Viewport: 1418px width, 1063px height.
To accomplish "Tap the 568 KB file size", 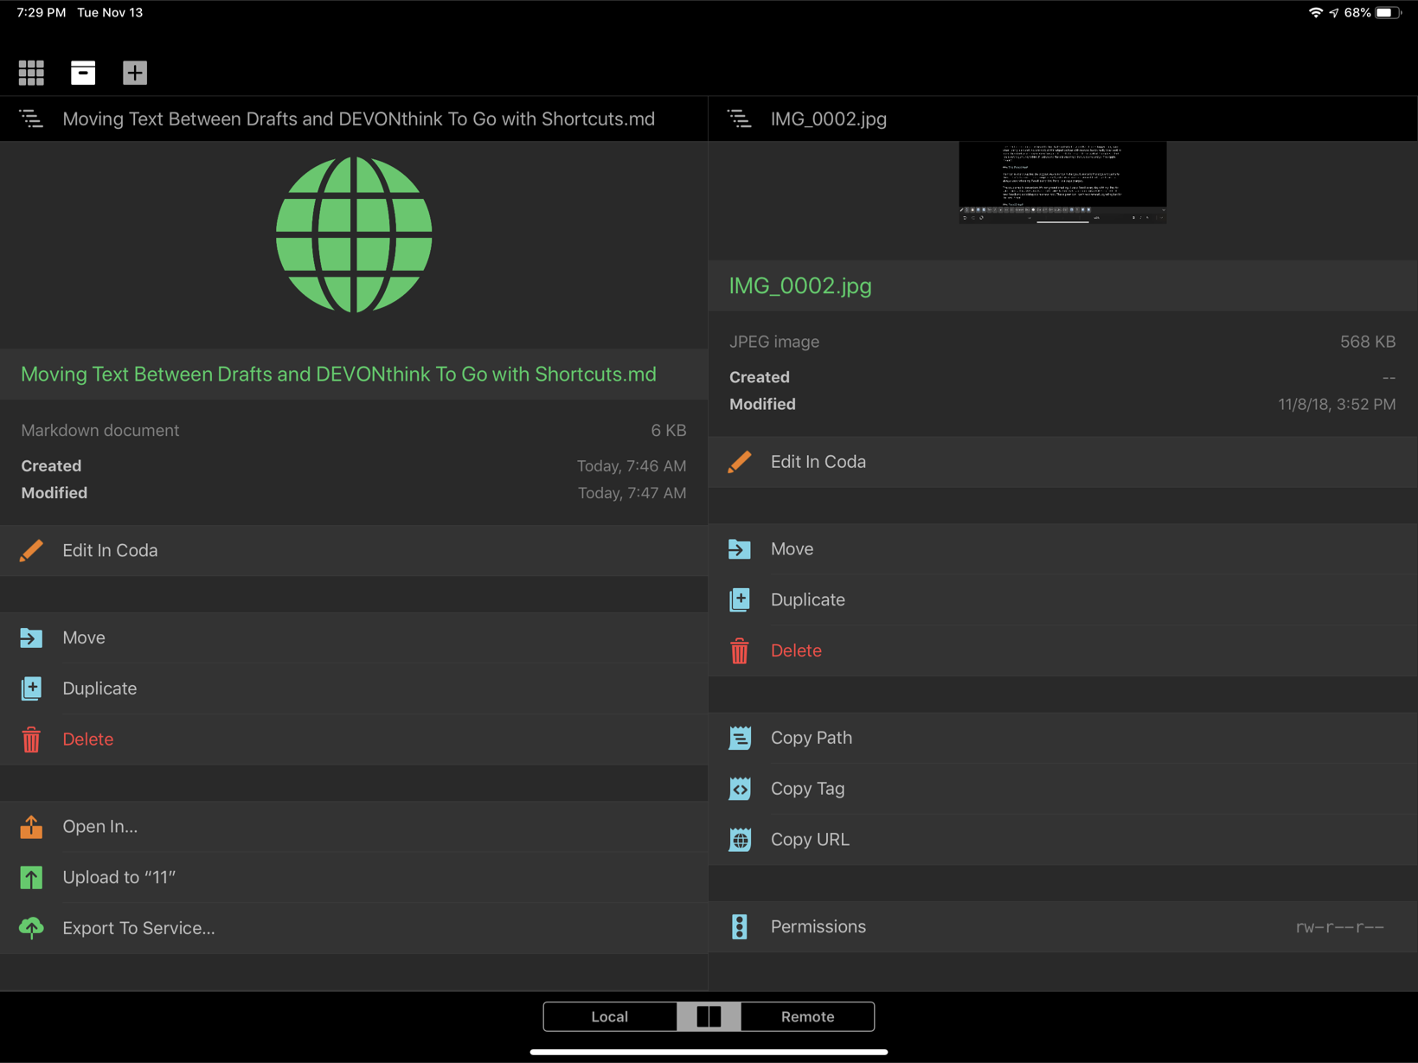I will coord(1368,342).
